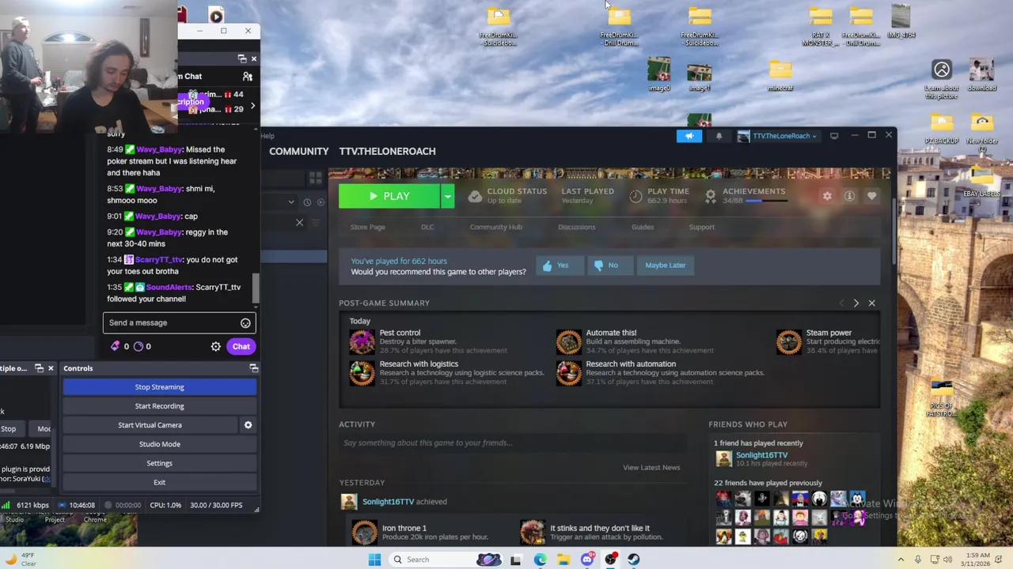Show hidden icons chevron in system tray

pyautogui.click(x=901, y=560)
